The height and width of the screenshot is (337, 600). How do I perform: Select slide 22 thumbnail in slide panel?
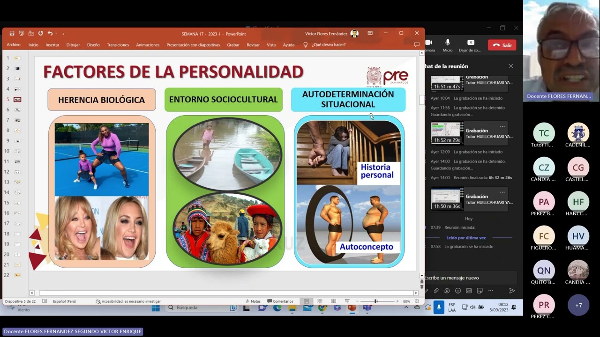click(x=17, y=275)
